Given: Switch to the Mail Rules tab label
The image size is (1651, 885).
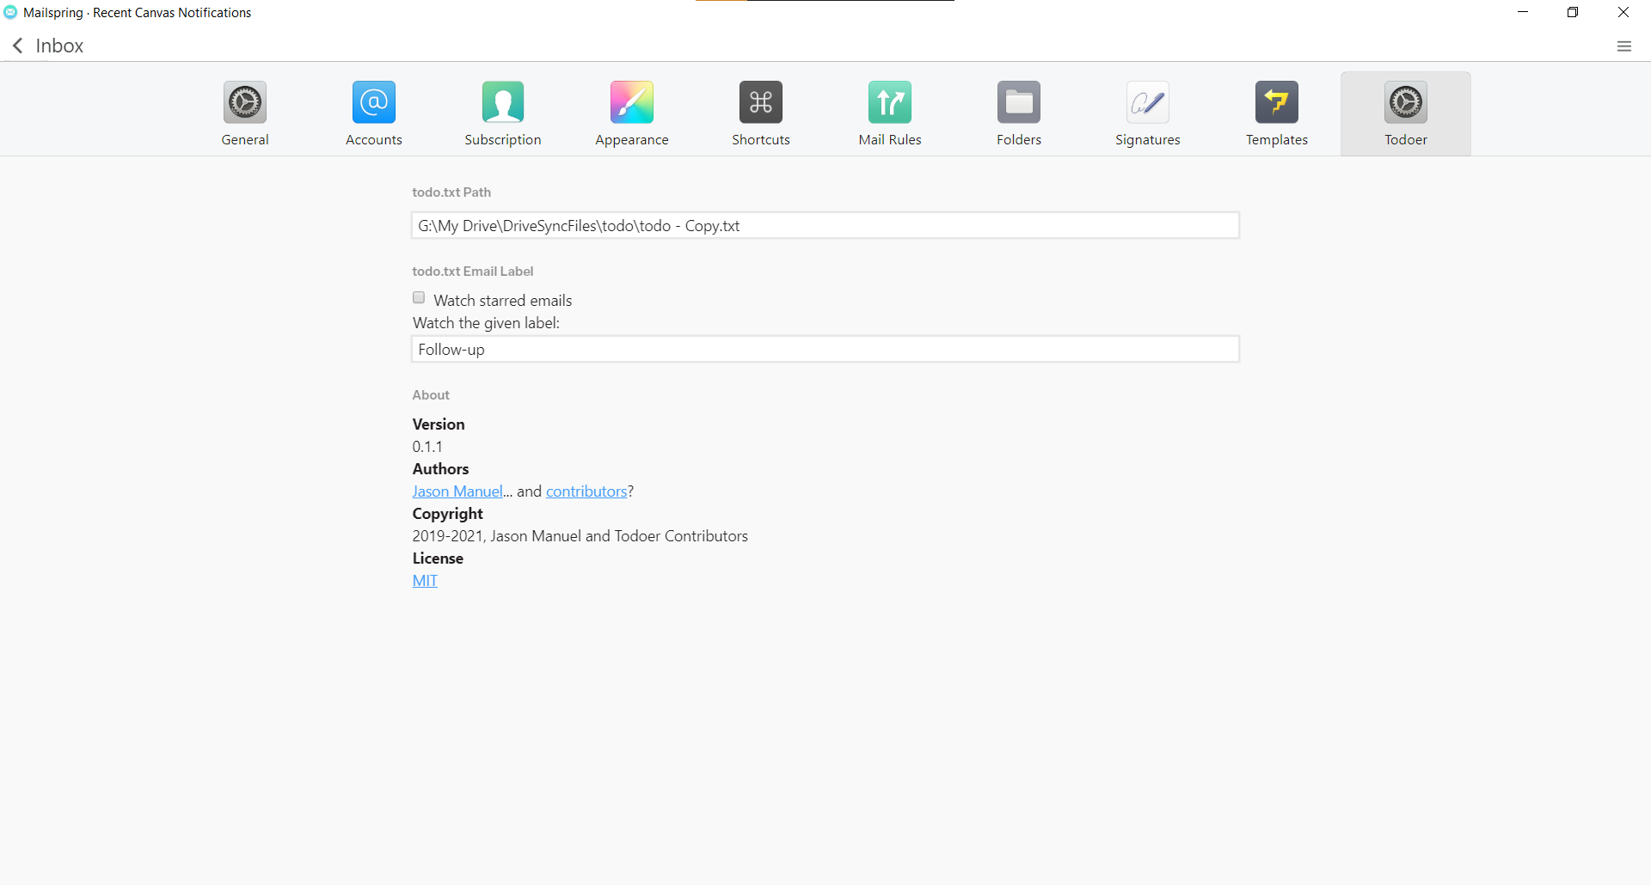Looking at the screenshot, I should click(890, 139).
